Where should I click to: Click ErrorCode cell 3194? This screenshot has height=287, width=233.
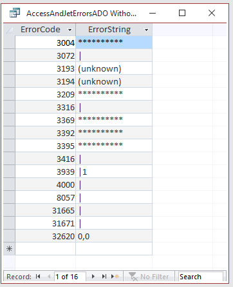(x=45, y=81)
